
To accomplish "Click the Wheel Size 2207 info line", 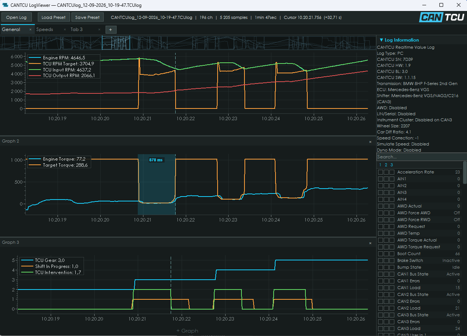I will point(394,126).
